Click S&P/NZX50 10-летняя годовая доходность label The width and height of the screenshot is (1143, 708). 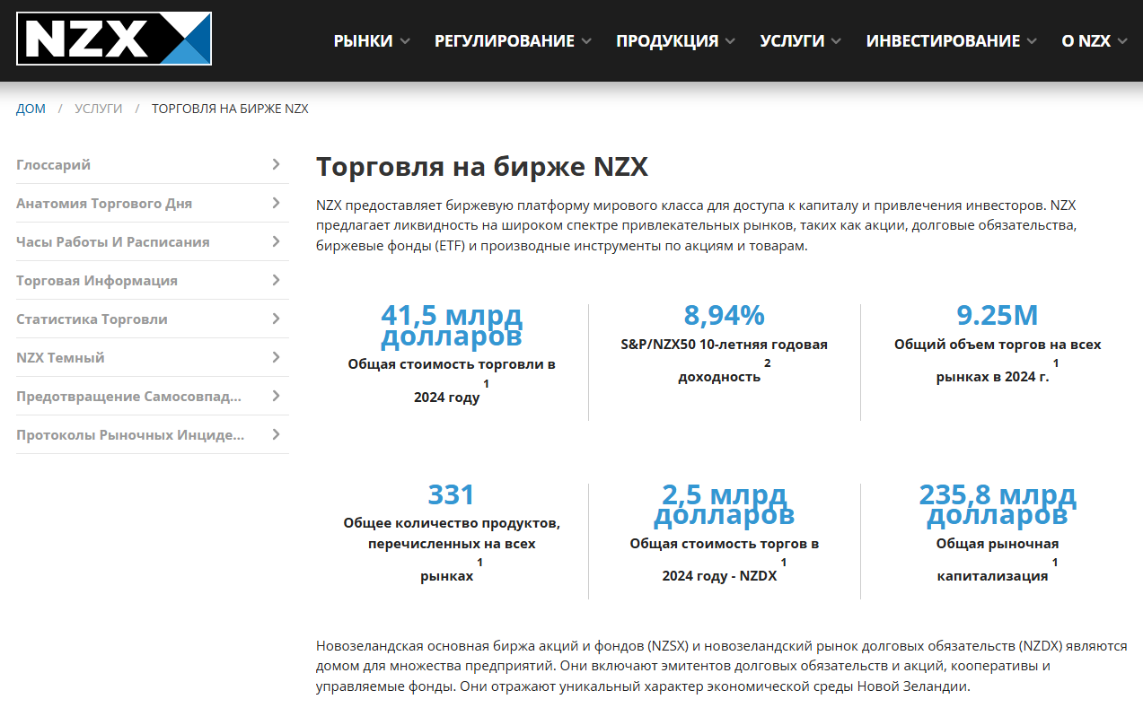[x=724, y=360]
